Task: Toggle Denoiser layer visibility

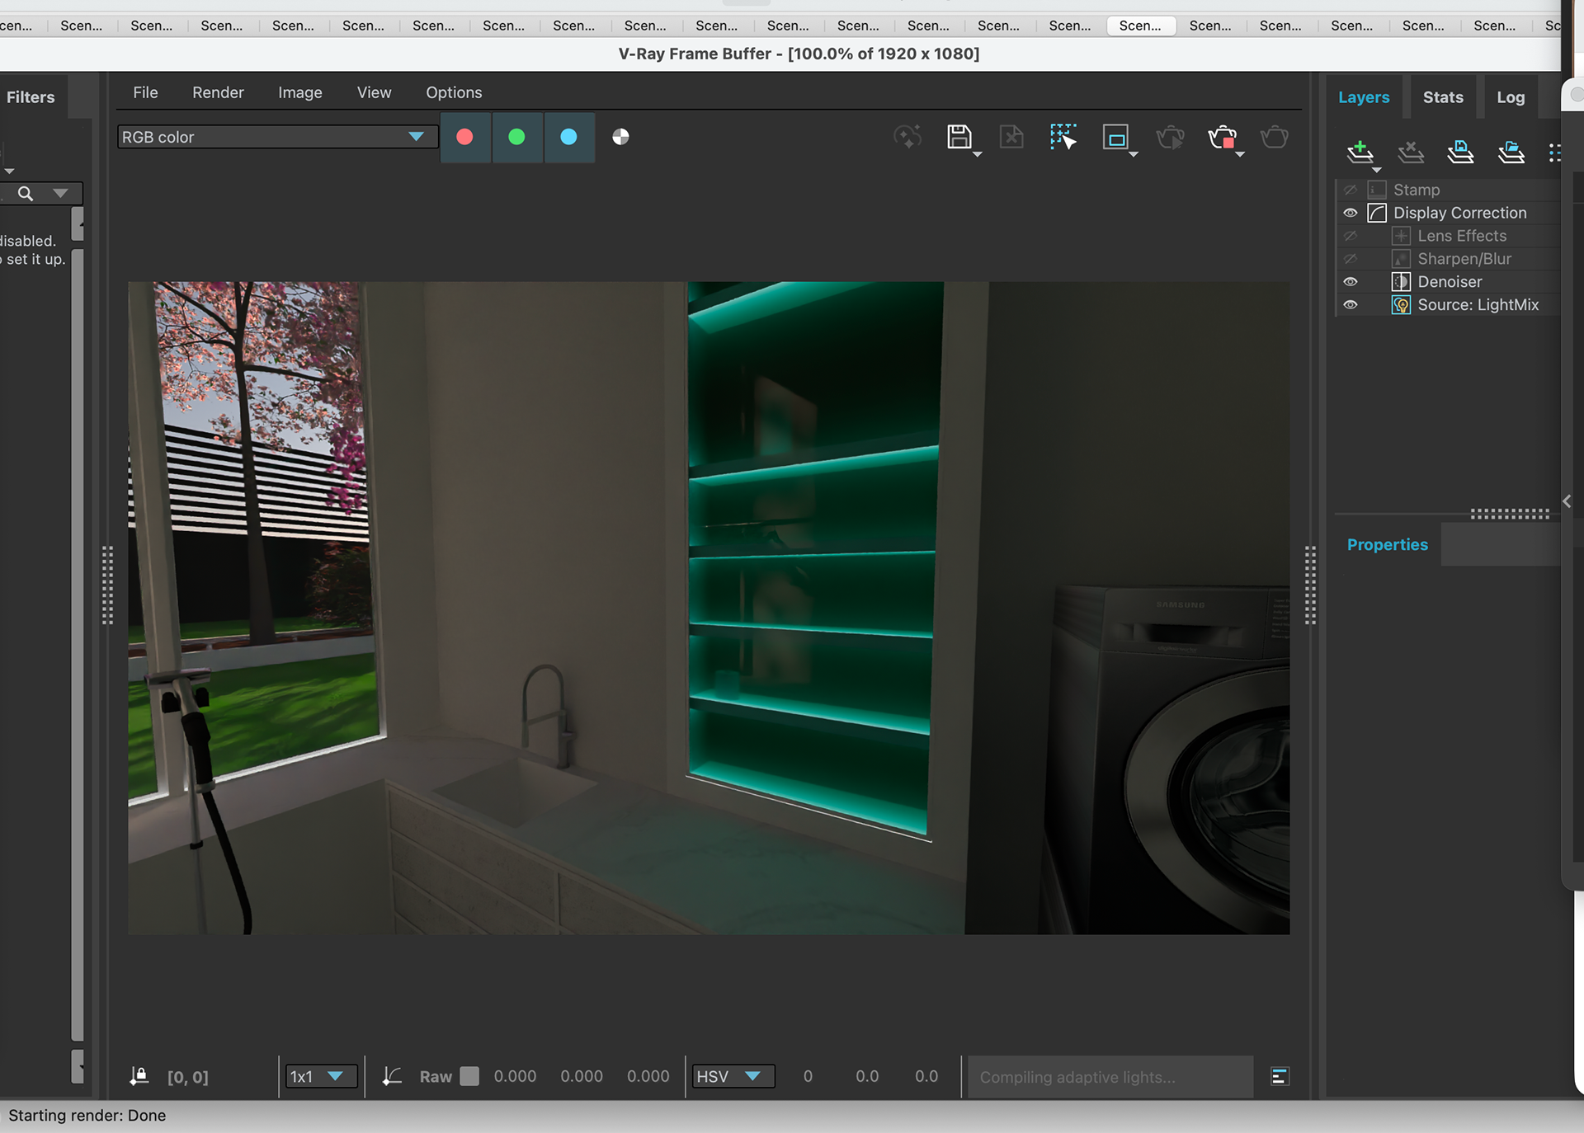Action: coord(1351,282)
